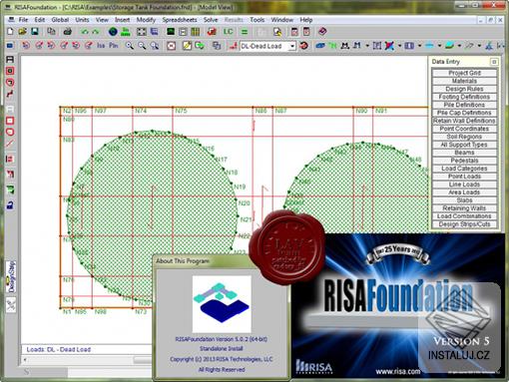Viewport: 509px width, 382px height.
Task: Click Area Loads button
Action: coord(464,192)
